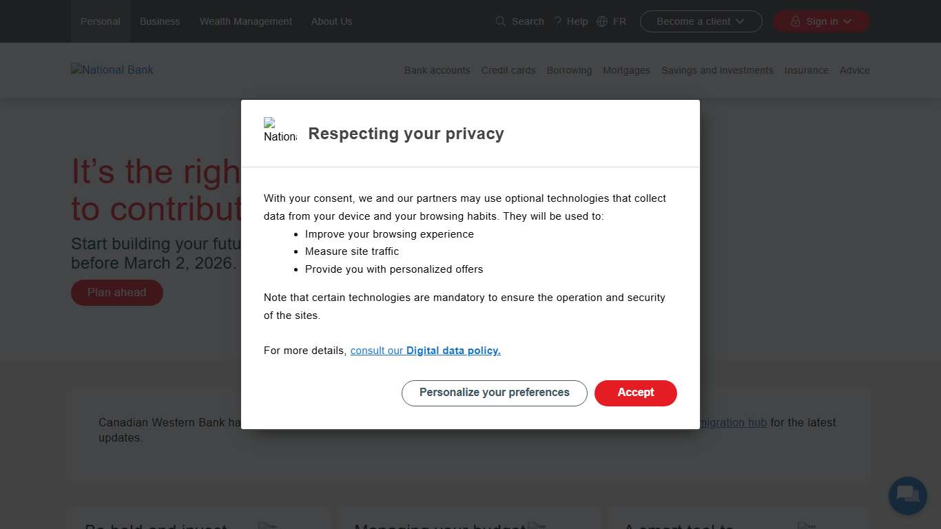Accept the privacy consent
Viewport: 941px width, 529px height.
point(635,393)
